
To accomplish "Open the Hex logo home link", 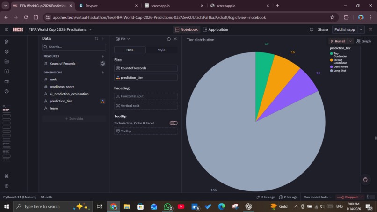I will (x=18, y=29).
